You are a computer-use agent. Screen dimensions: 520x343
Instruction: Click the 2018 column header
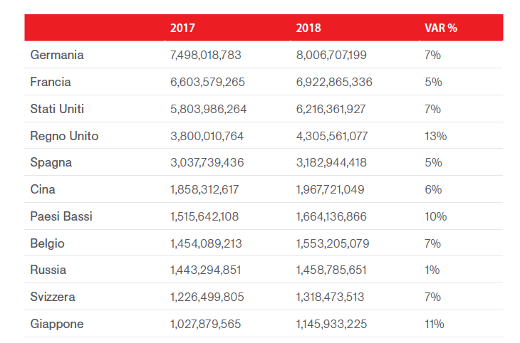pos(308,28)
